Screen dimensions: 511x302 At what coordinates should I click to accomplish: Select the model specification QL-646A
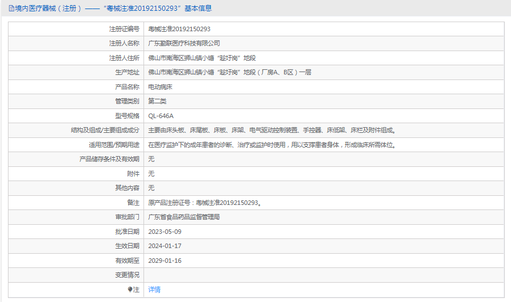pos(161,116)
